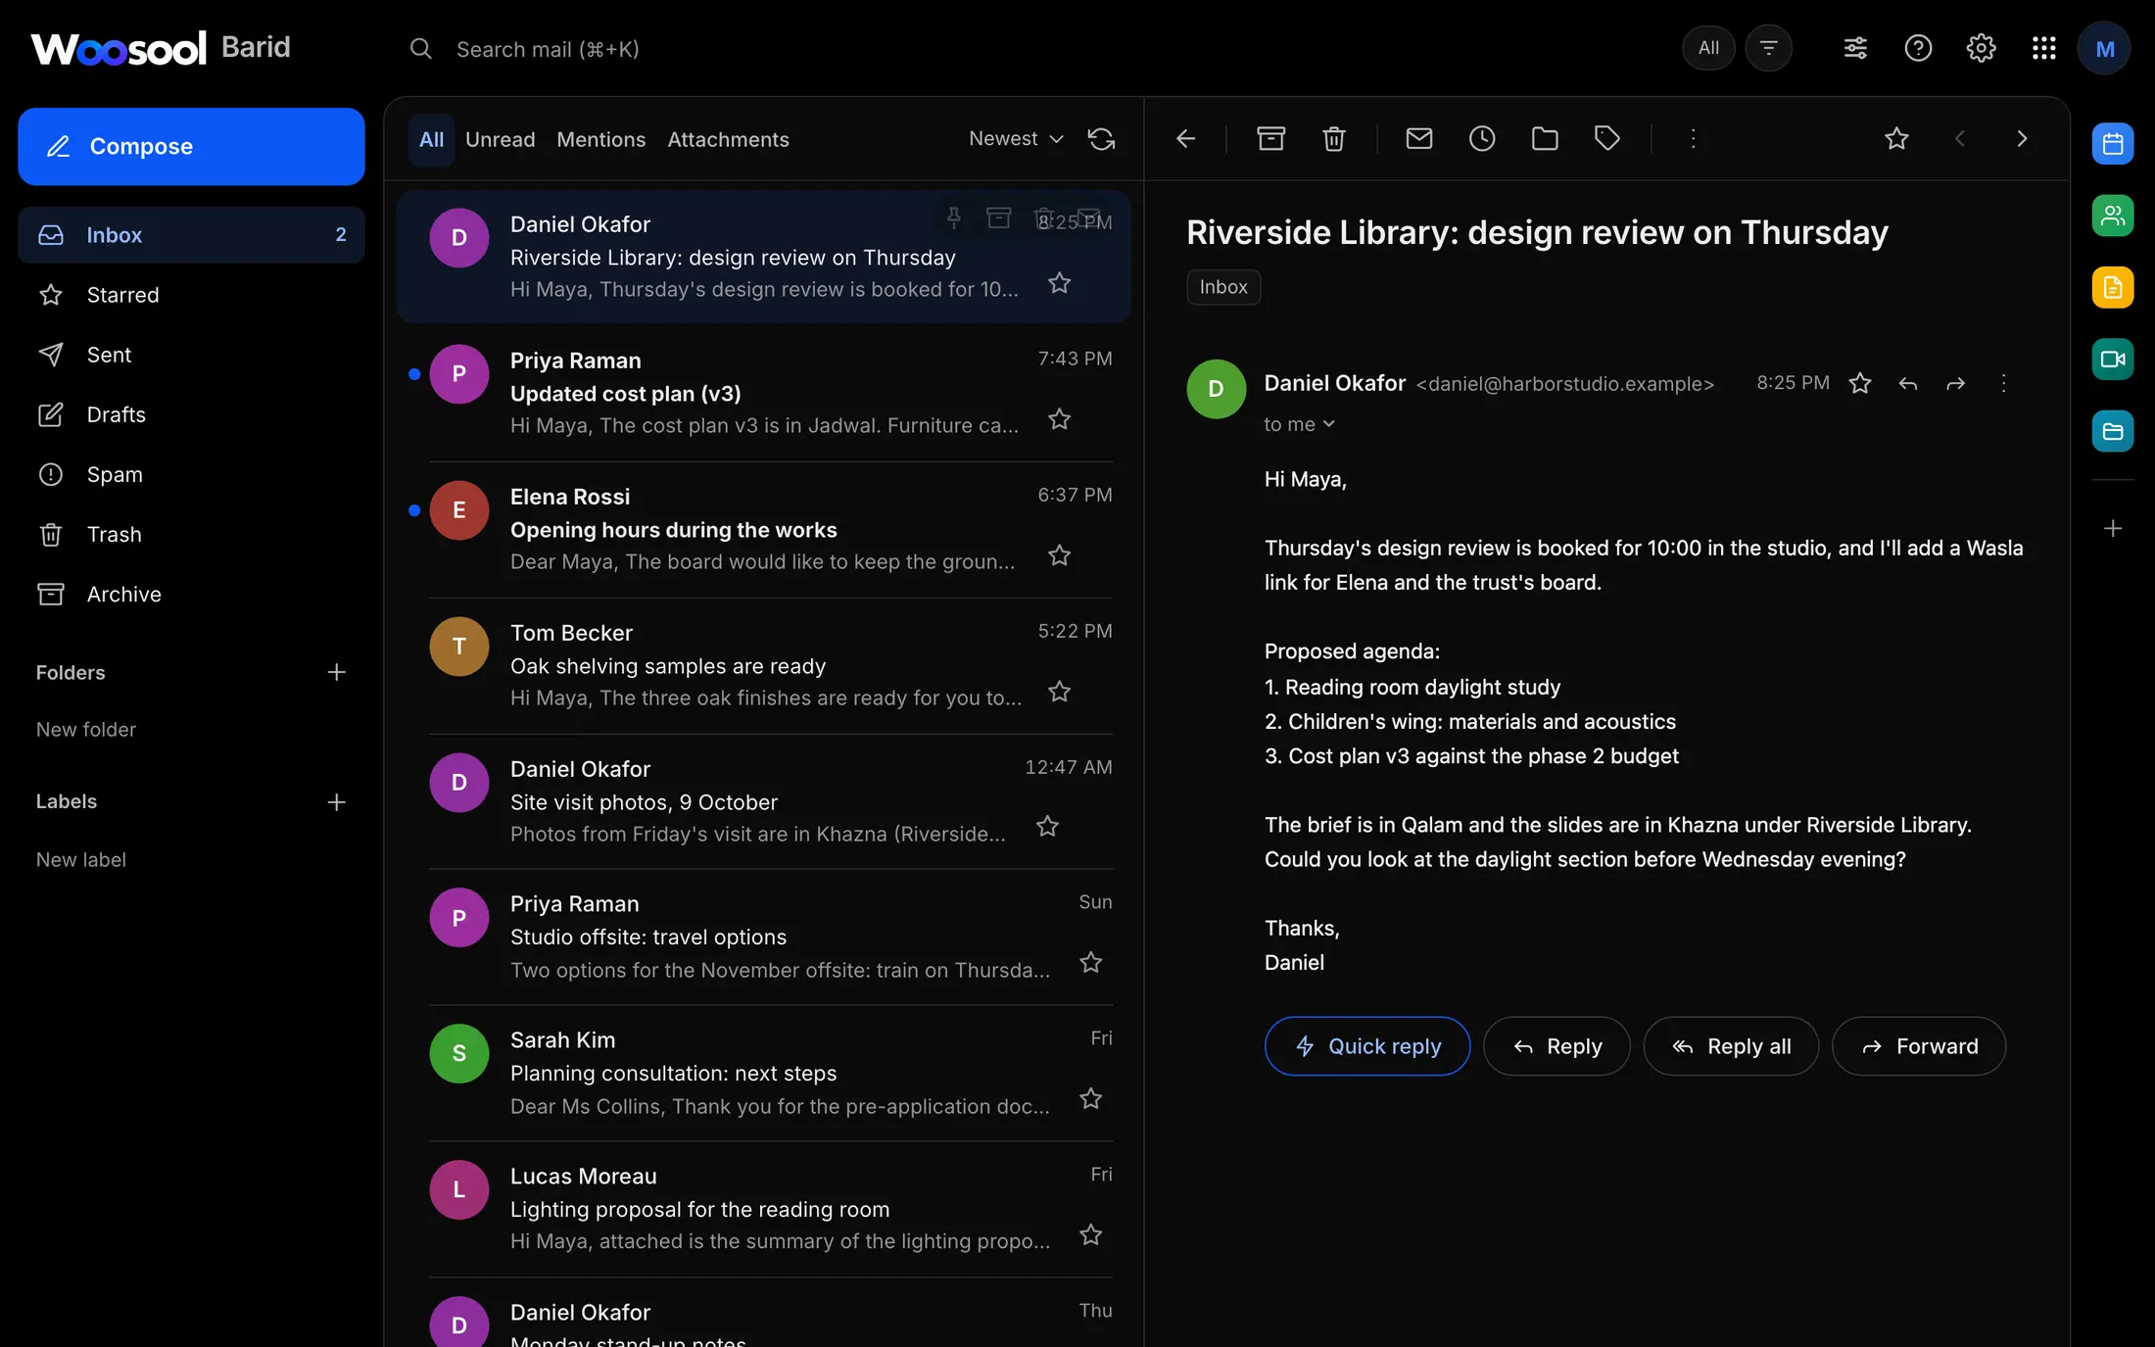The height and width of the screenshot is (1347, 2155).
Task: Archive the open email from reading toolbar
Action: coord(1270,138)
